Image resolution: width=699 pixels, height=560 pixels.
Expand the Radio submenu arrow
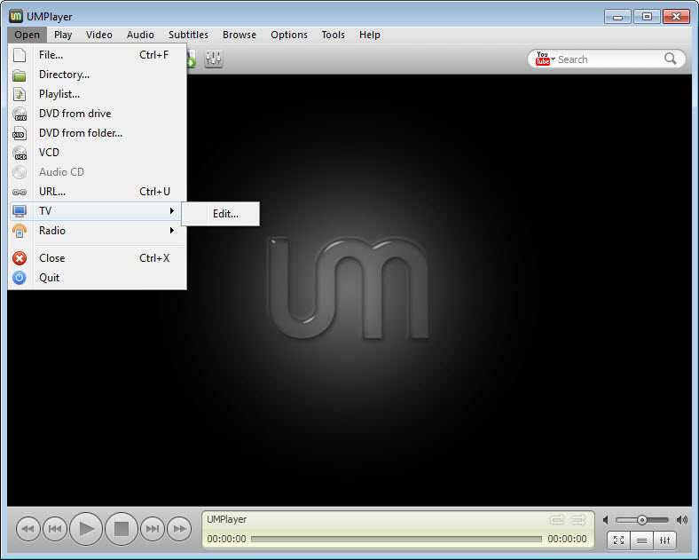pos(171,231)
